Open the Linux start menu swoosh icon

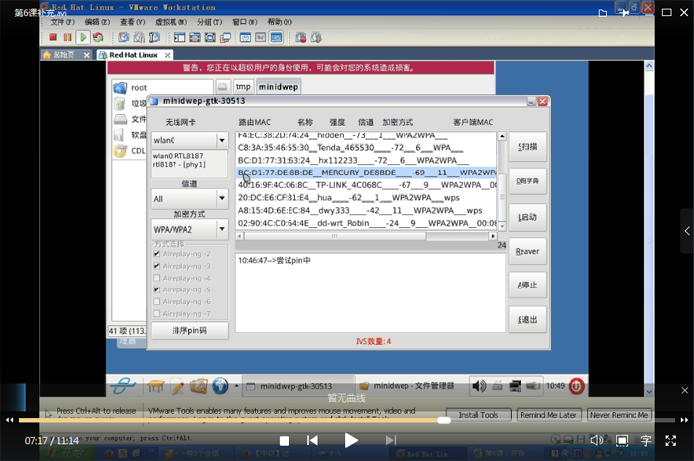click(123, 386)
